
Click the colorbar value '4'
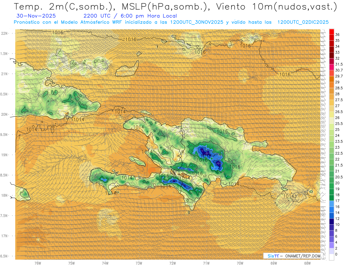click(x=336, y=242)
